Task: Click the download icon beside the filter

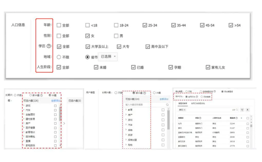Action: point(248,110)
